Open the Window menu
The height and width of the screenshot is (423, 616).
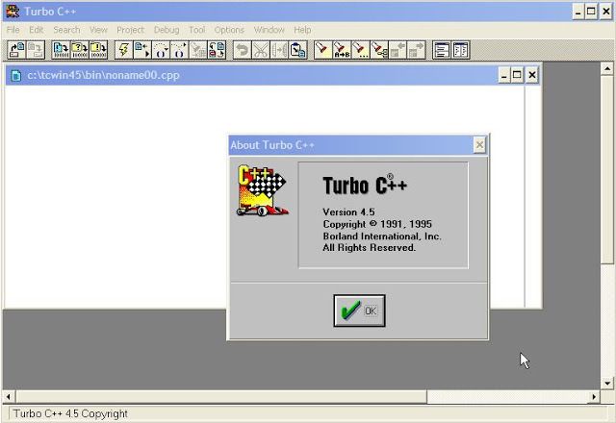point(269,30)
